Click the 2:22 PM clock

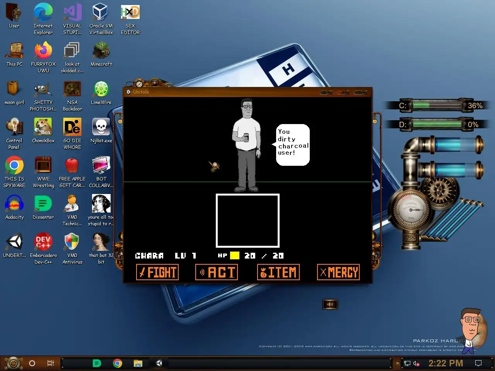pos(445,363)
